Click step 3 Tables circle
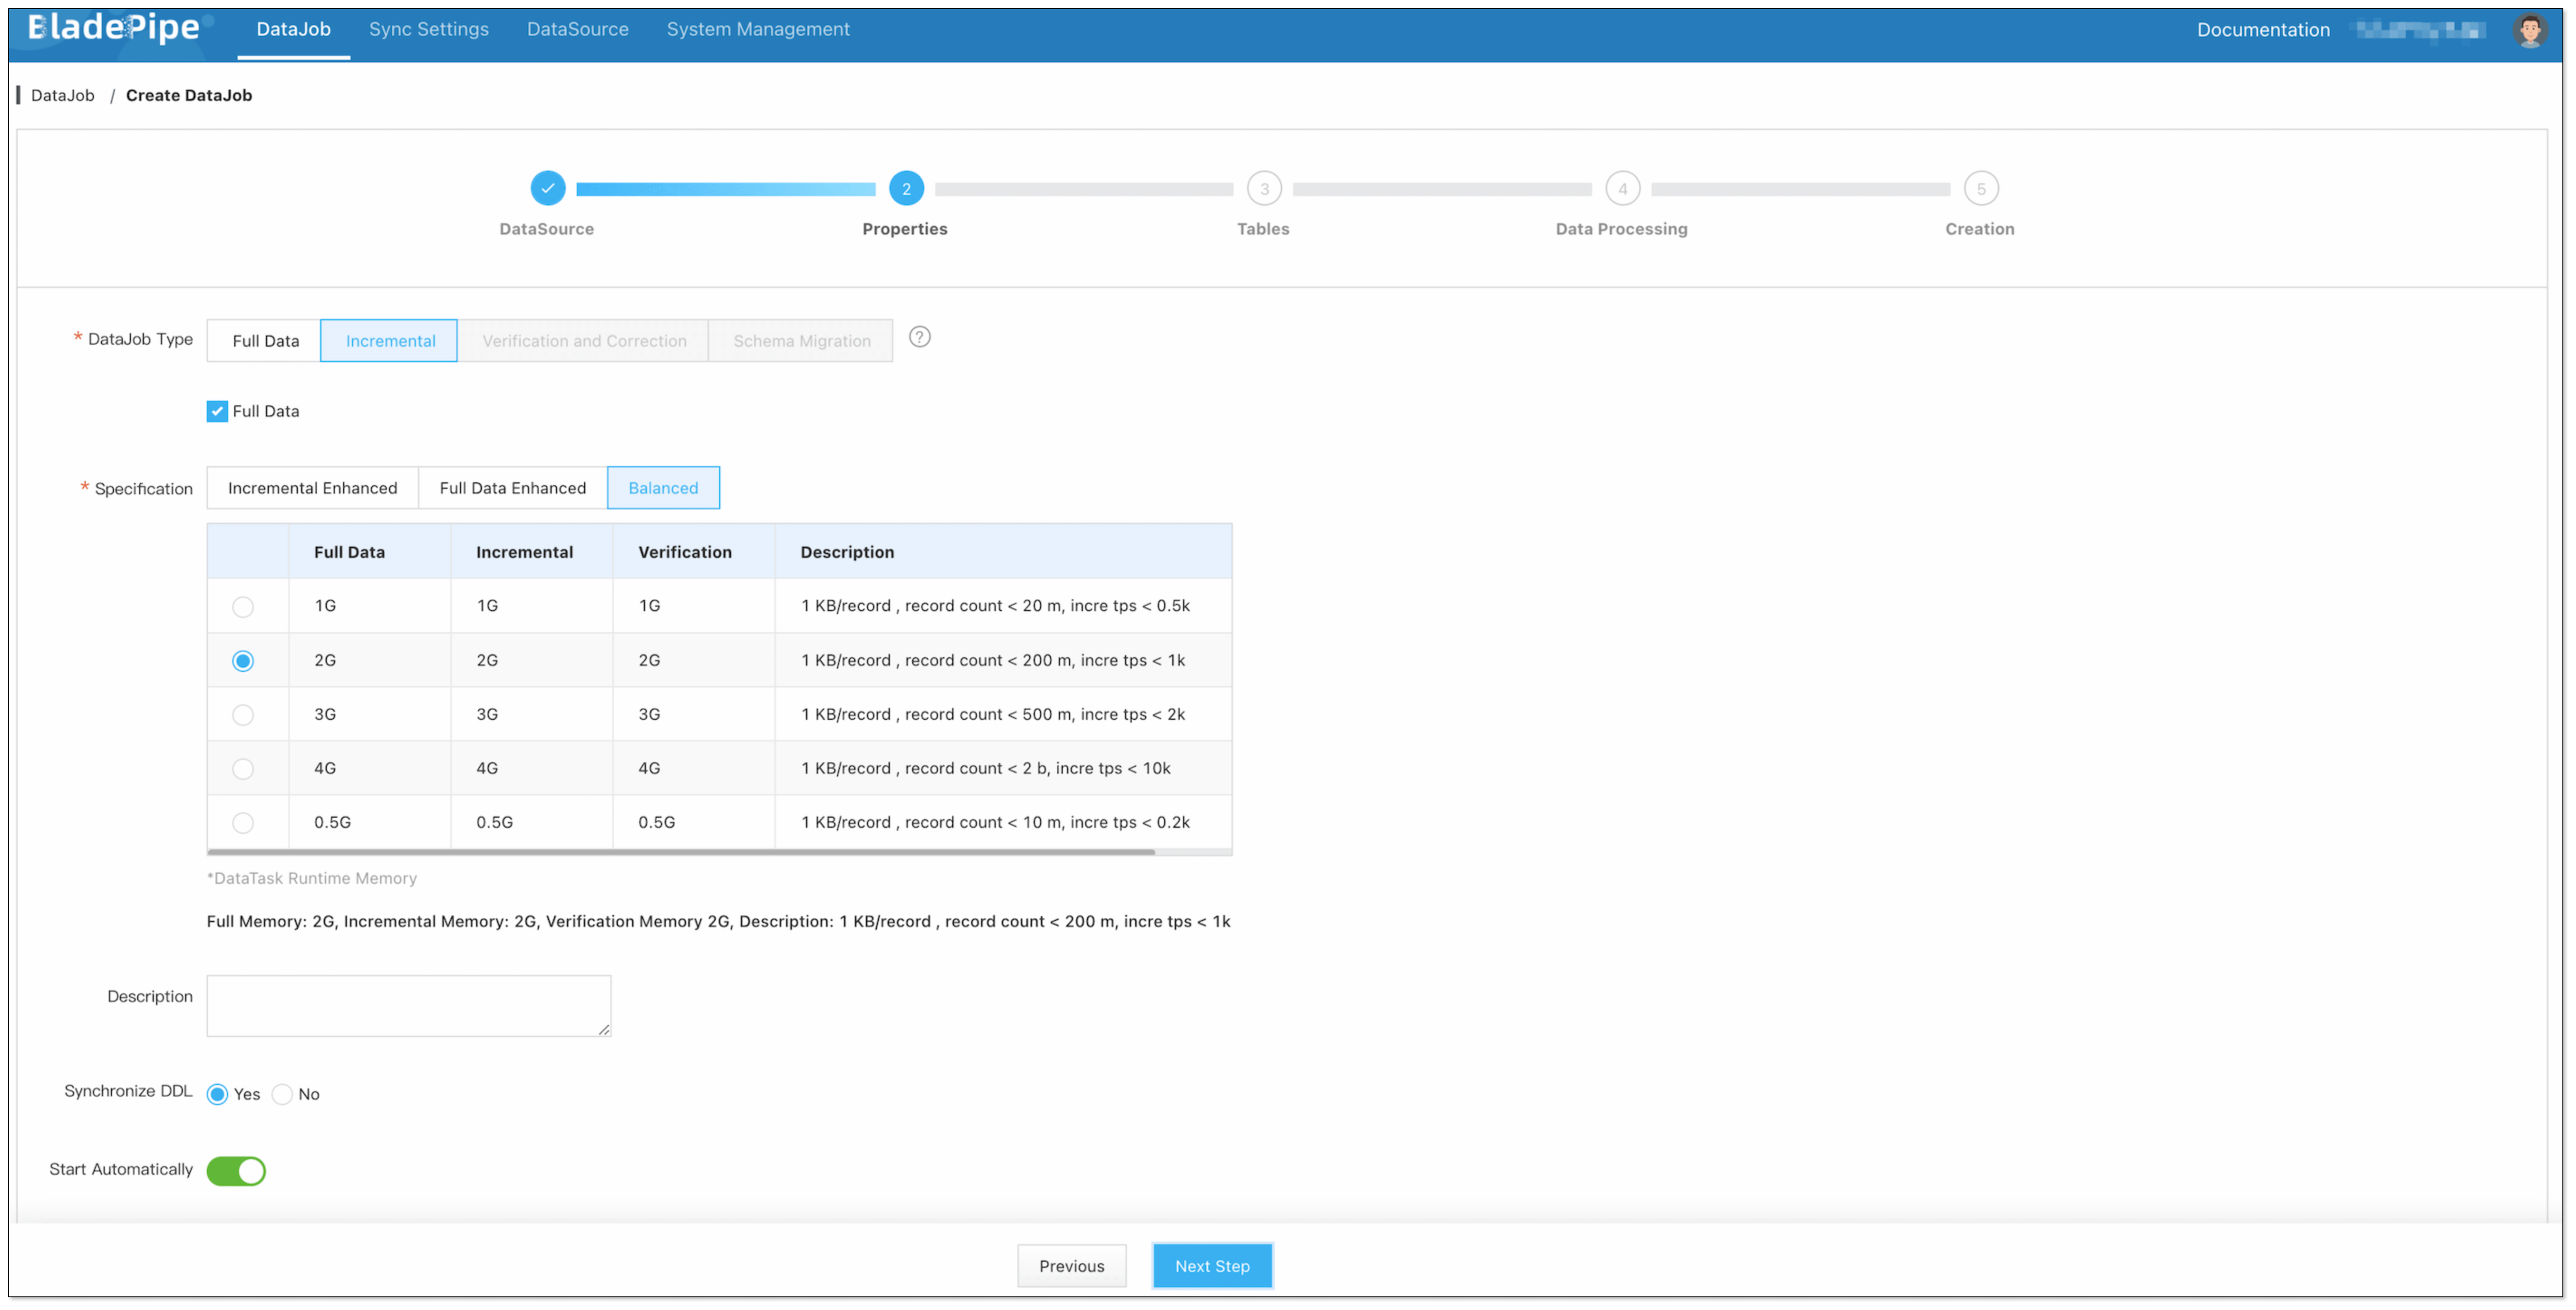This screenshot has height=1310, width=2576. tap(1264, 188)
